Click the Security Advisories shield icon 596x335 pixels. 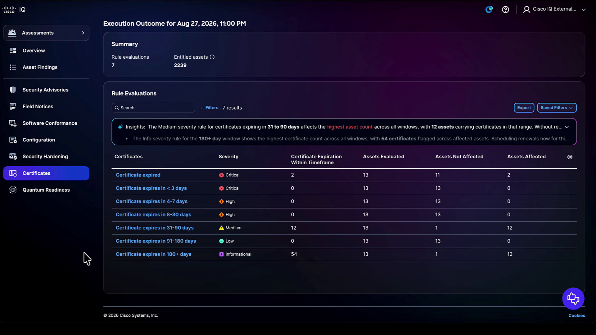pos(13,90)
